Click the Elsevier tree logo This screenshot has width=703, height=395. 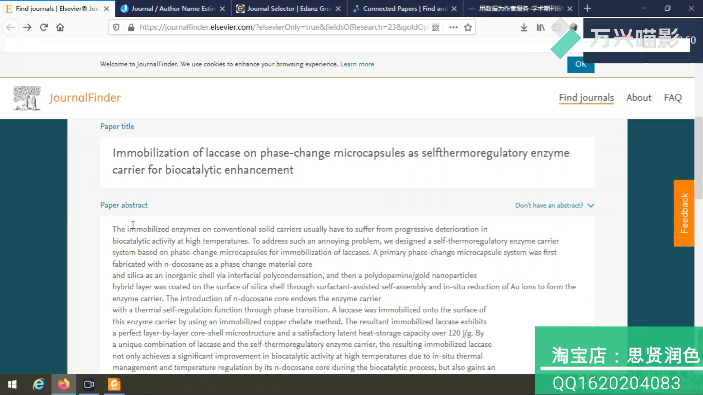(x=26, y=98)
